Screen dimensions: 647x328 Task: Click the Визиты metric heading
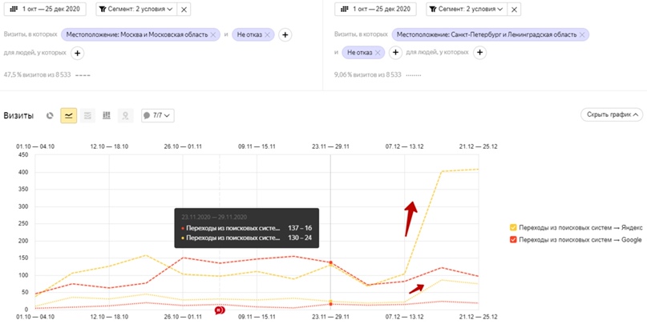(18, 116)
